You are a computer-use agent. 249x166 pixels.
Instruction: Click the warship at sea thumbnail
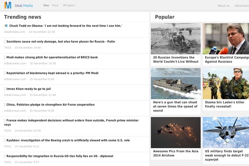(x=176, y=83)
